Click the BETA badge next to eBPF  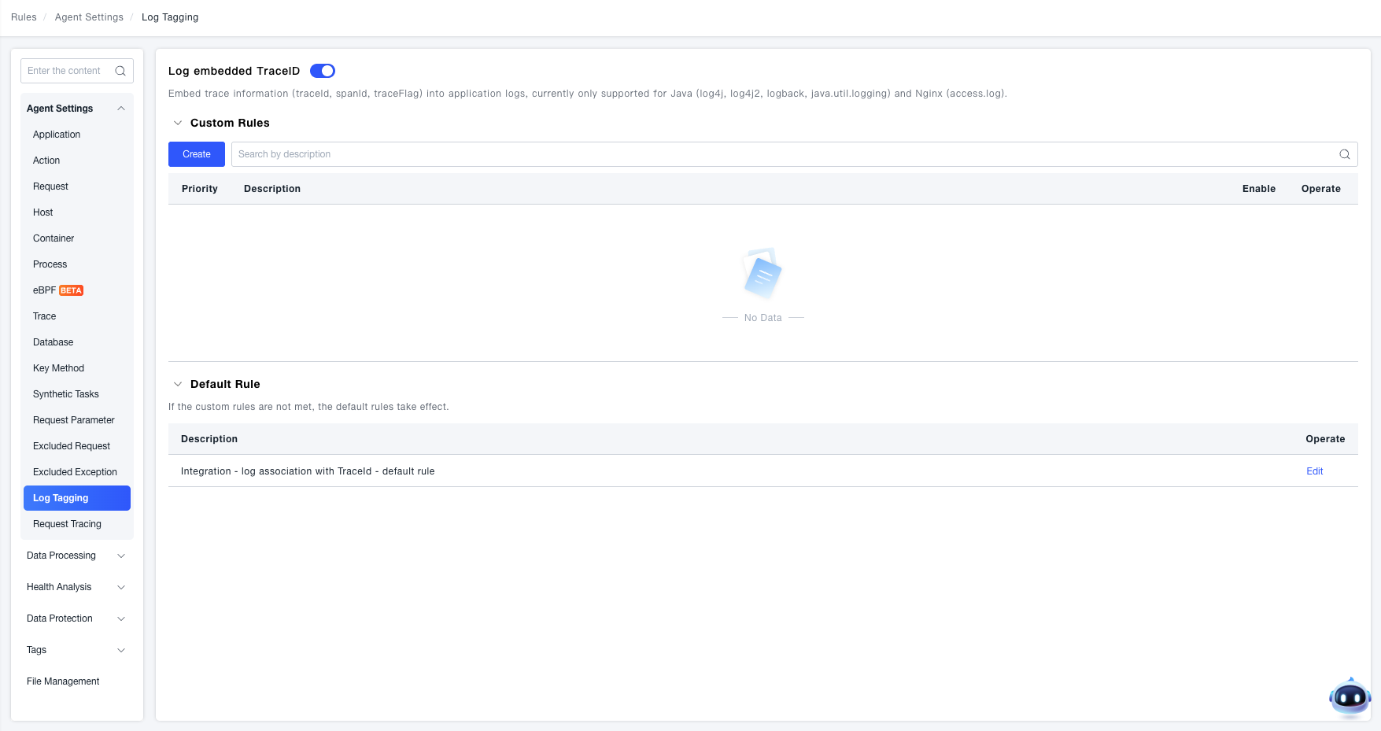(70, 290)
